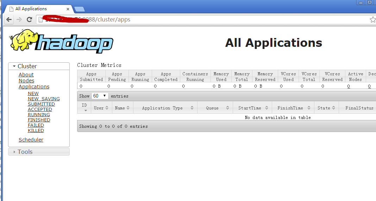Screen dimensions: 376x201
Task: Collapse the Cluster menu section
Action: [x=39, y=66]
